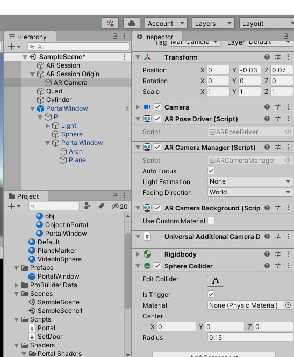The image size is (294, 357).
Task: Open Transform component more options menu
Action: (x=289, y=57)
